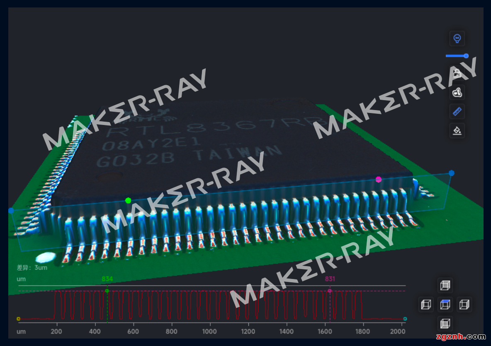Click magenta measurement point on the chip
This screenshot has height=346, width=491.
pyautogui.click(x=378, y=179)
